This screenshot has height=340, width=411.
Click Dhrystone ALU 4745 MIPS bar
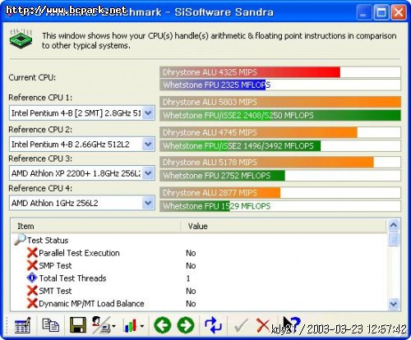(x=259, y=132)
